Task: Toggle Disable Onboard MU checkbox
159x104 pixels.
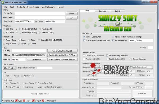Action: 107,59
